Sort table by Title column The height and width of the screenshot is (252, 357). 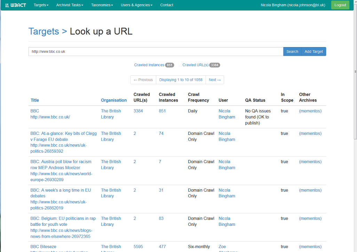(34, 100)
